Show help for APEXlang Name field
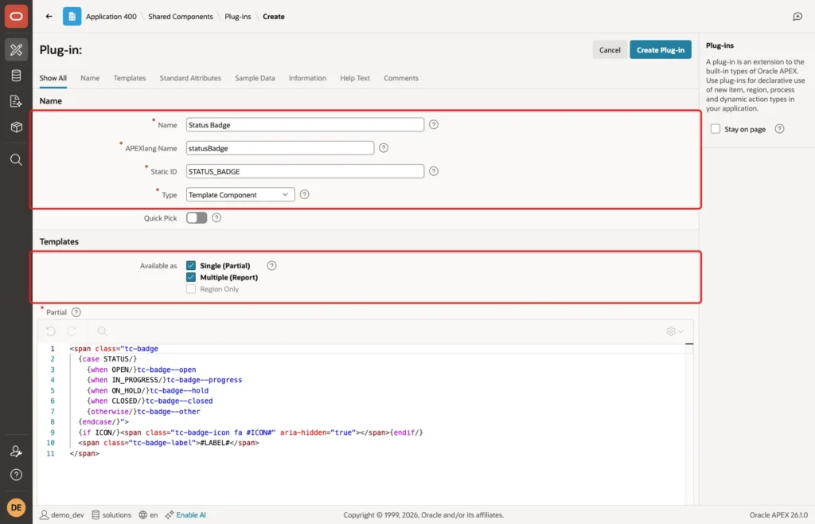This screenshot has width=815, height=524. [x=384, y=147]
